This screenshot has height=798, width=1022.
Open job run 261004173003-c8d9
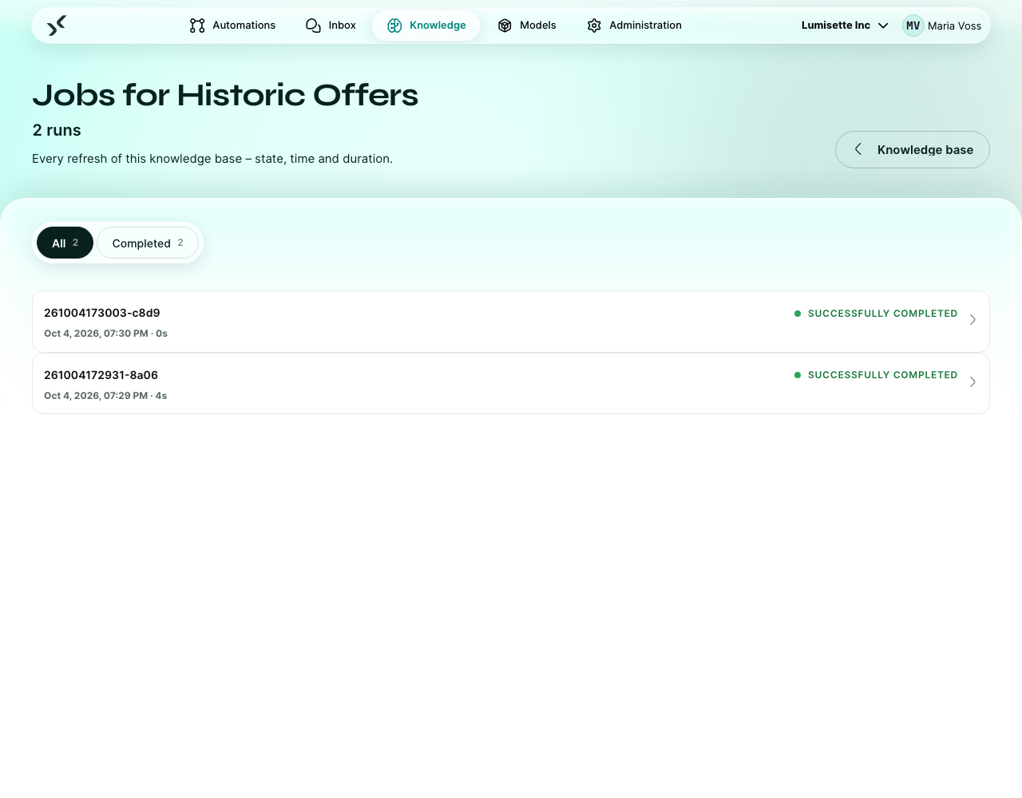[x=511, y=322]
